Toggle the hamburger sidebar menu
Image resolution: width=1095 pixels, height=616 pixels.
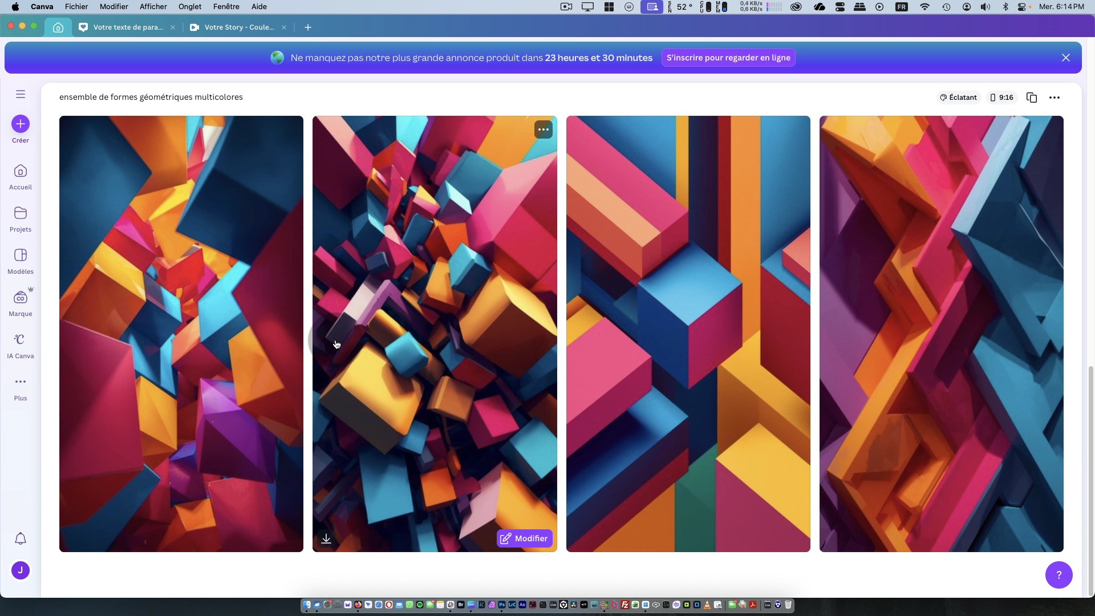[21, 94]
